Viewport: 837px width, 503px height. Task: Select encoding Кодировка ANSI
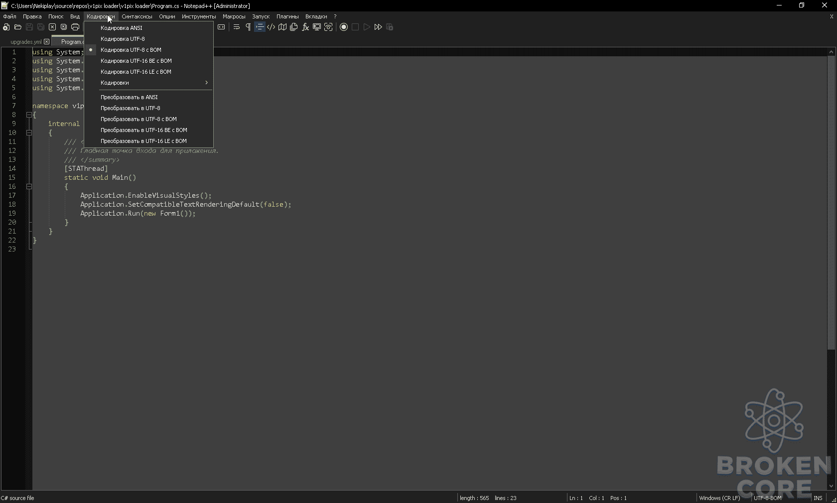(x=149, y=28)
